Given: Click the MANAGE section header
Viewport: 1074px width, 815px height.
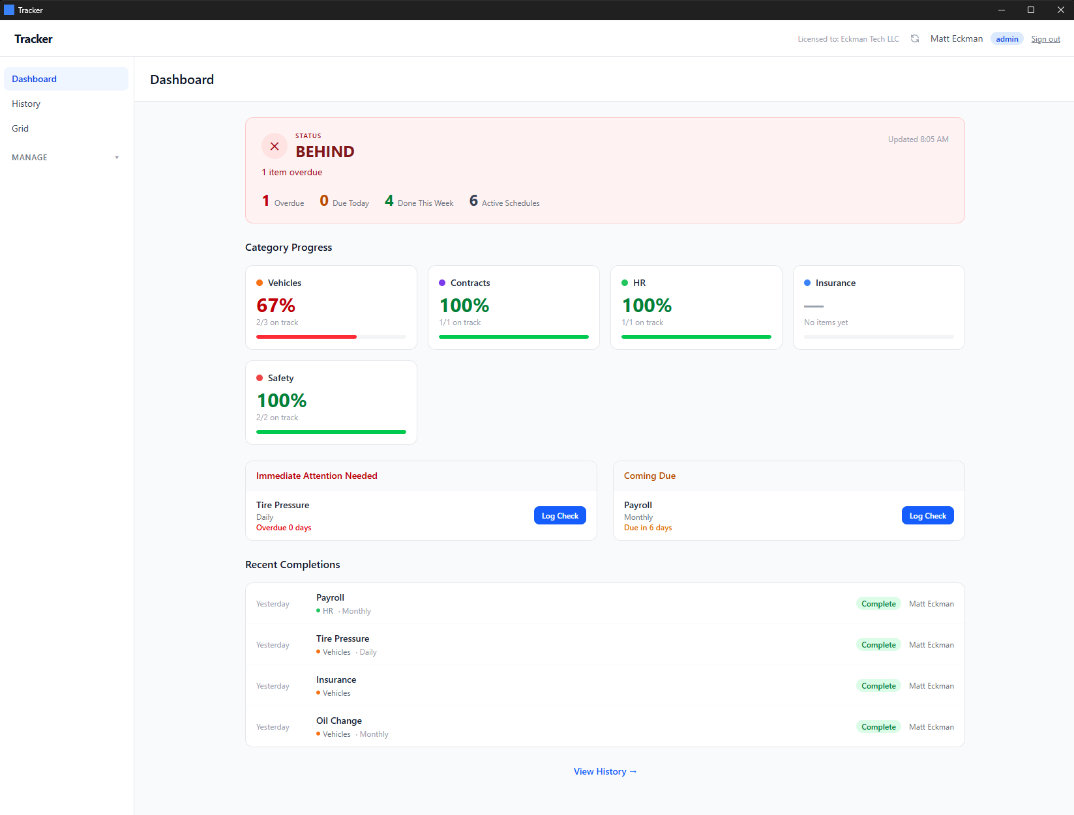Looking at the screenshot, I should tap(66, 158).
